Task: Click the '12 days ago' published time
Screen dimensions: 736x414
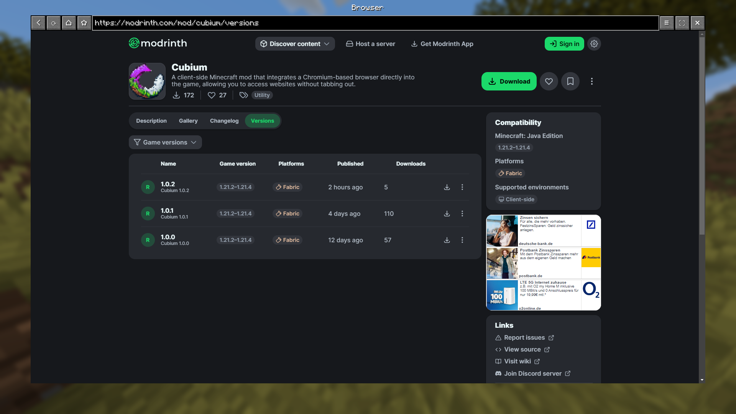Action: (x=345, y=240)
